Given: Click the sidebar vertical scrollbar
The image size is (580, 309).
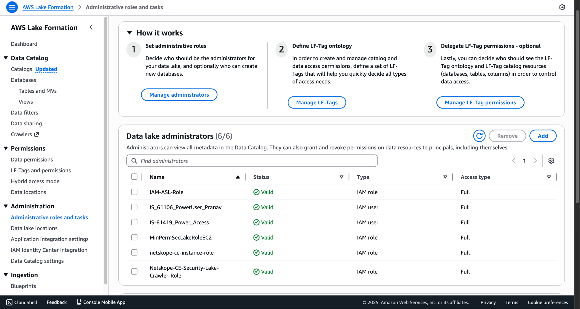Looking at the screenshot, I should pos(106,150).
